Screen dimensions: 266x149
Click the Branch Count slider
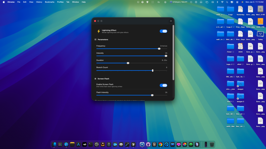132,70
